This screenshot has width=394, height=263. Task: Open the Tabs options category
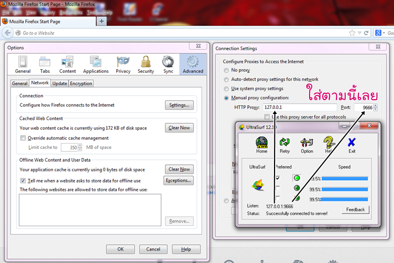tap(45, 65)
